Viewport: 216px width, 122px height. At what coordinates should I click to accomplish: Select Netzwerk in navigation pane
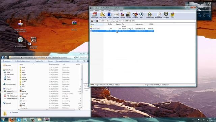coord(8,103)
